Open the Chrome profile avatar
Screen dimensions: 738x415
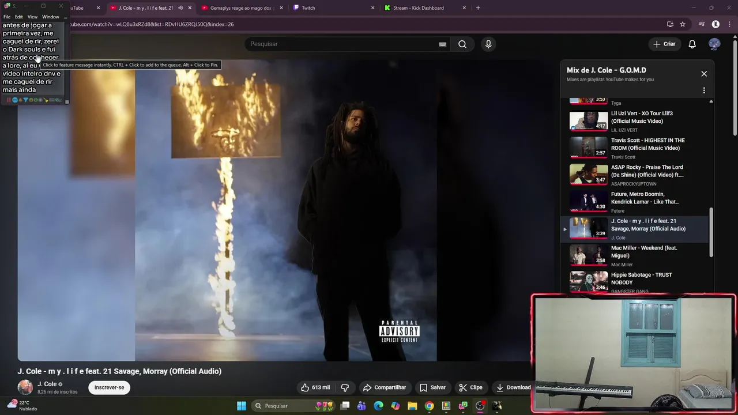[x=716, y=24]
